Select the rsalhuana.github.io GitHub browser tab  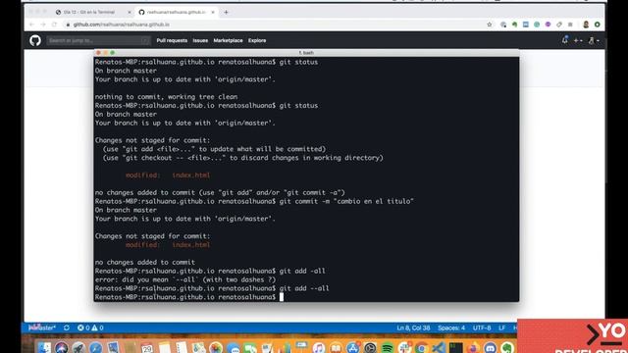176,13
